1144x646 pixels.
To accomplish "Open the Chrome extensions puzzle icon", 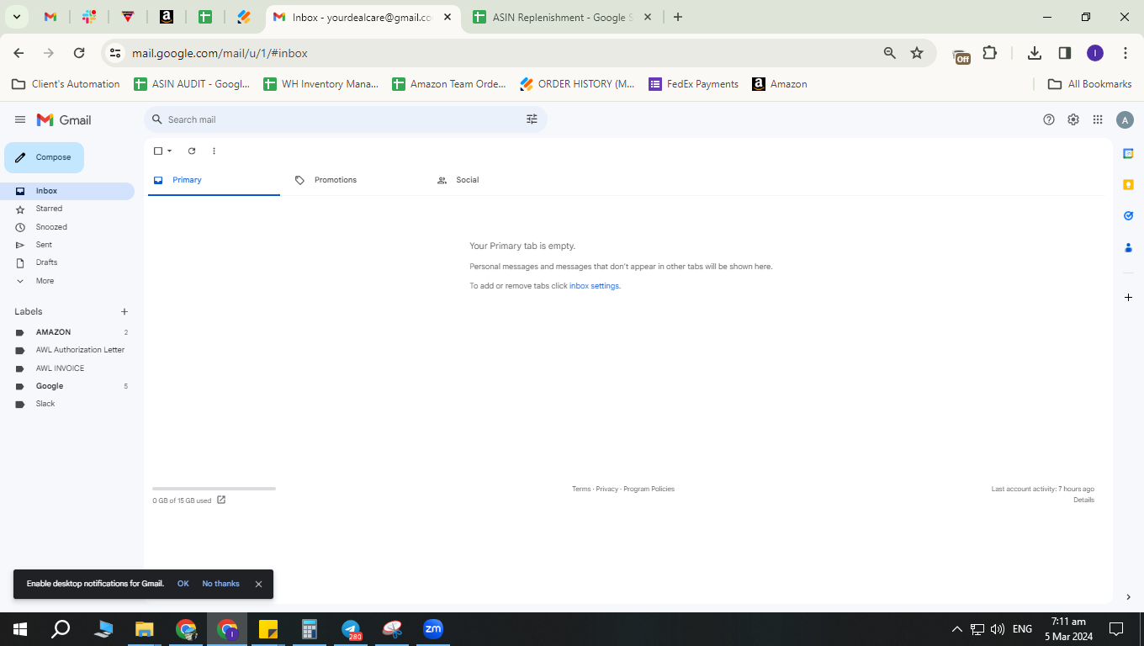I will click(990, 53).
